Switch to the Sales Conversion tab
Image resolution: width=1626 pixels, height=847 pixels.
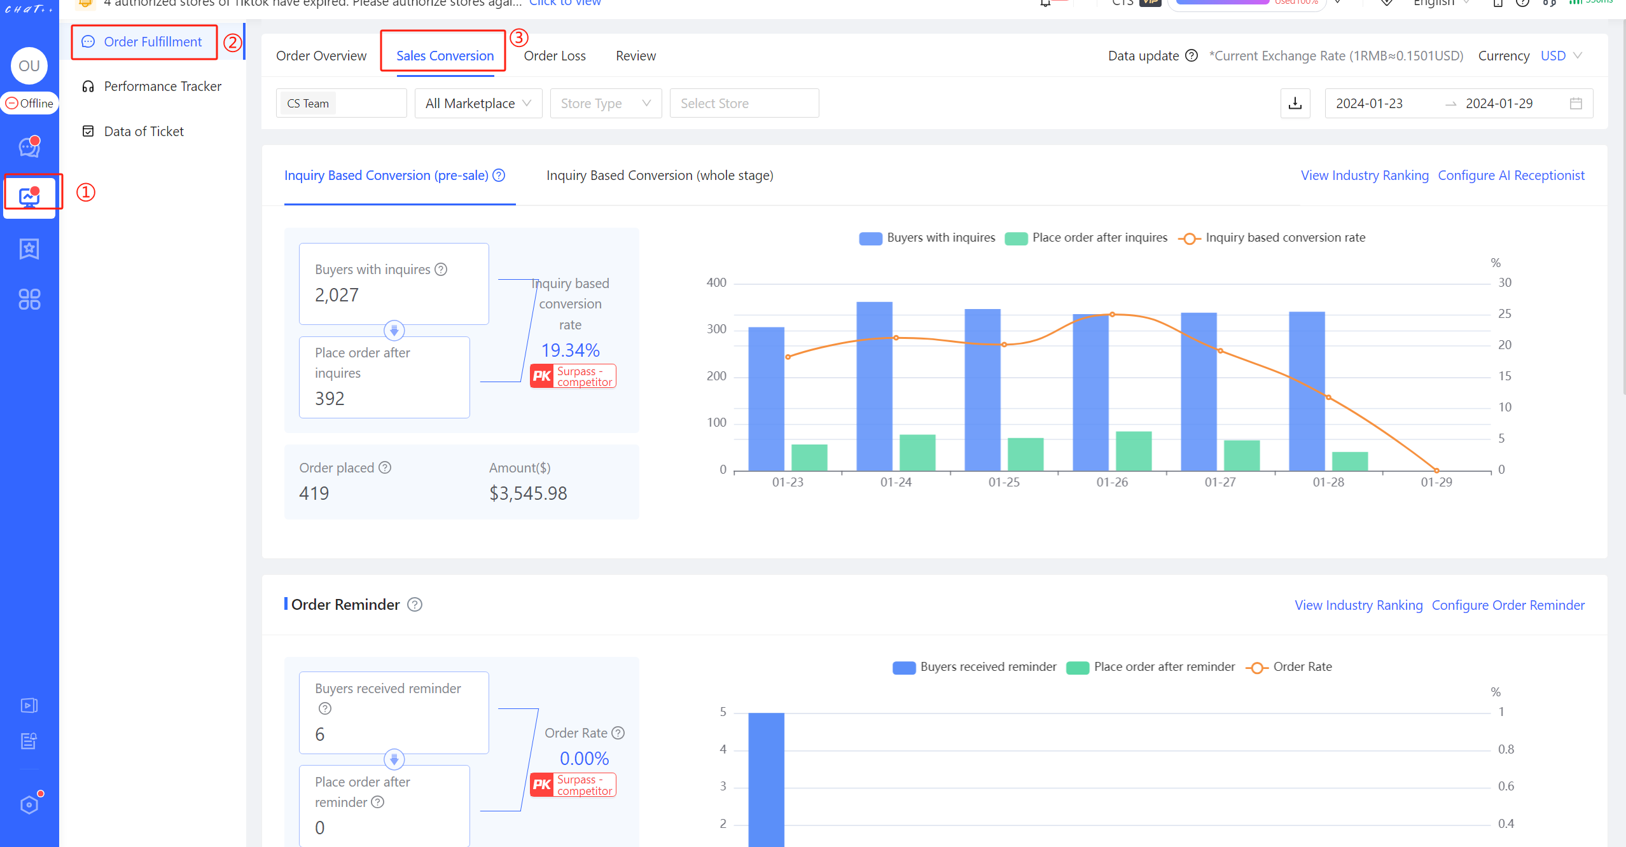pyautogui.click(x=445, y=55)
